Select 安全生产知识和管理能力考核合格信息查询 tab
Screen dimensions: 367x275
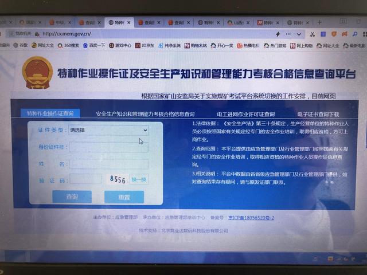145,114
